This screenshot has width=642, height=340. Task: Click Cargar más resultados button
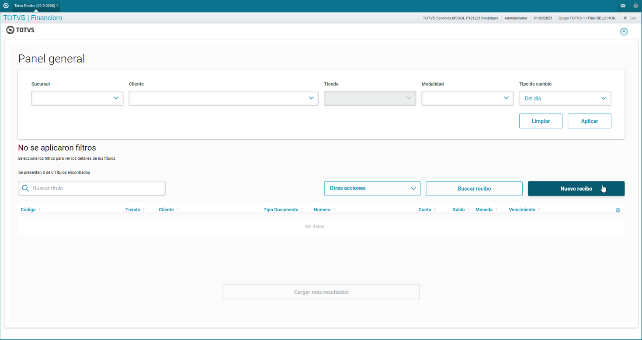click(x=321, y=292)
